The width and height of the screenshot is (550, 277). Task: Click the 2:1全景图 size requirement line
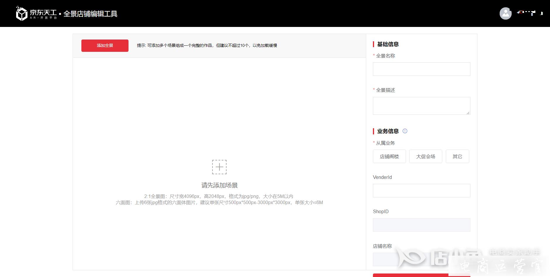pos(219,196)
